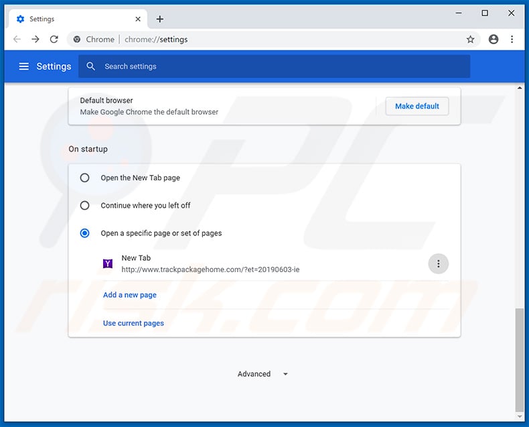
Task: Click the On startup heading
Action: (88, 149)
